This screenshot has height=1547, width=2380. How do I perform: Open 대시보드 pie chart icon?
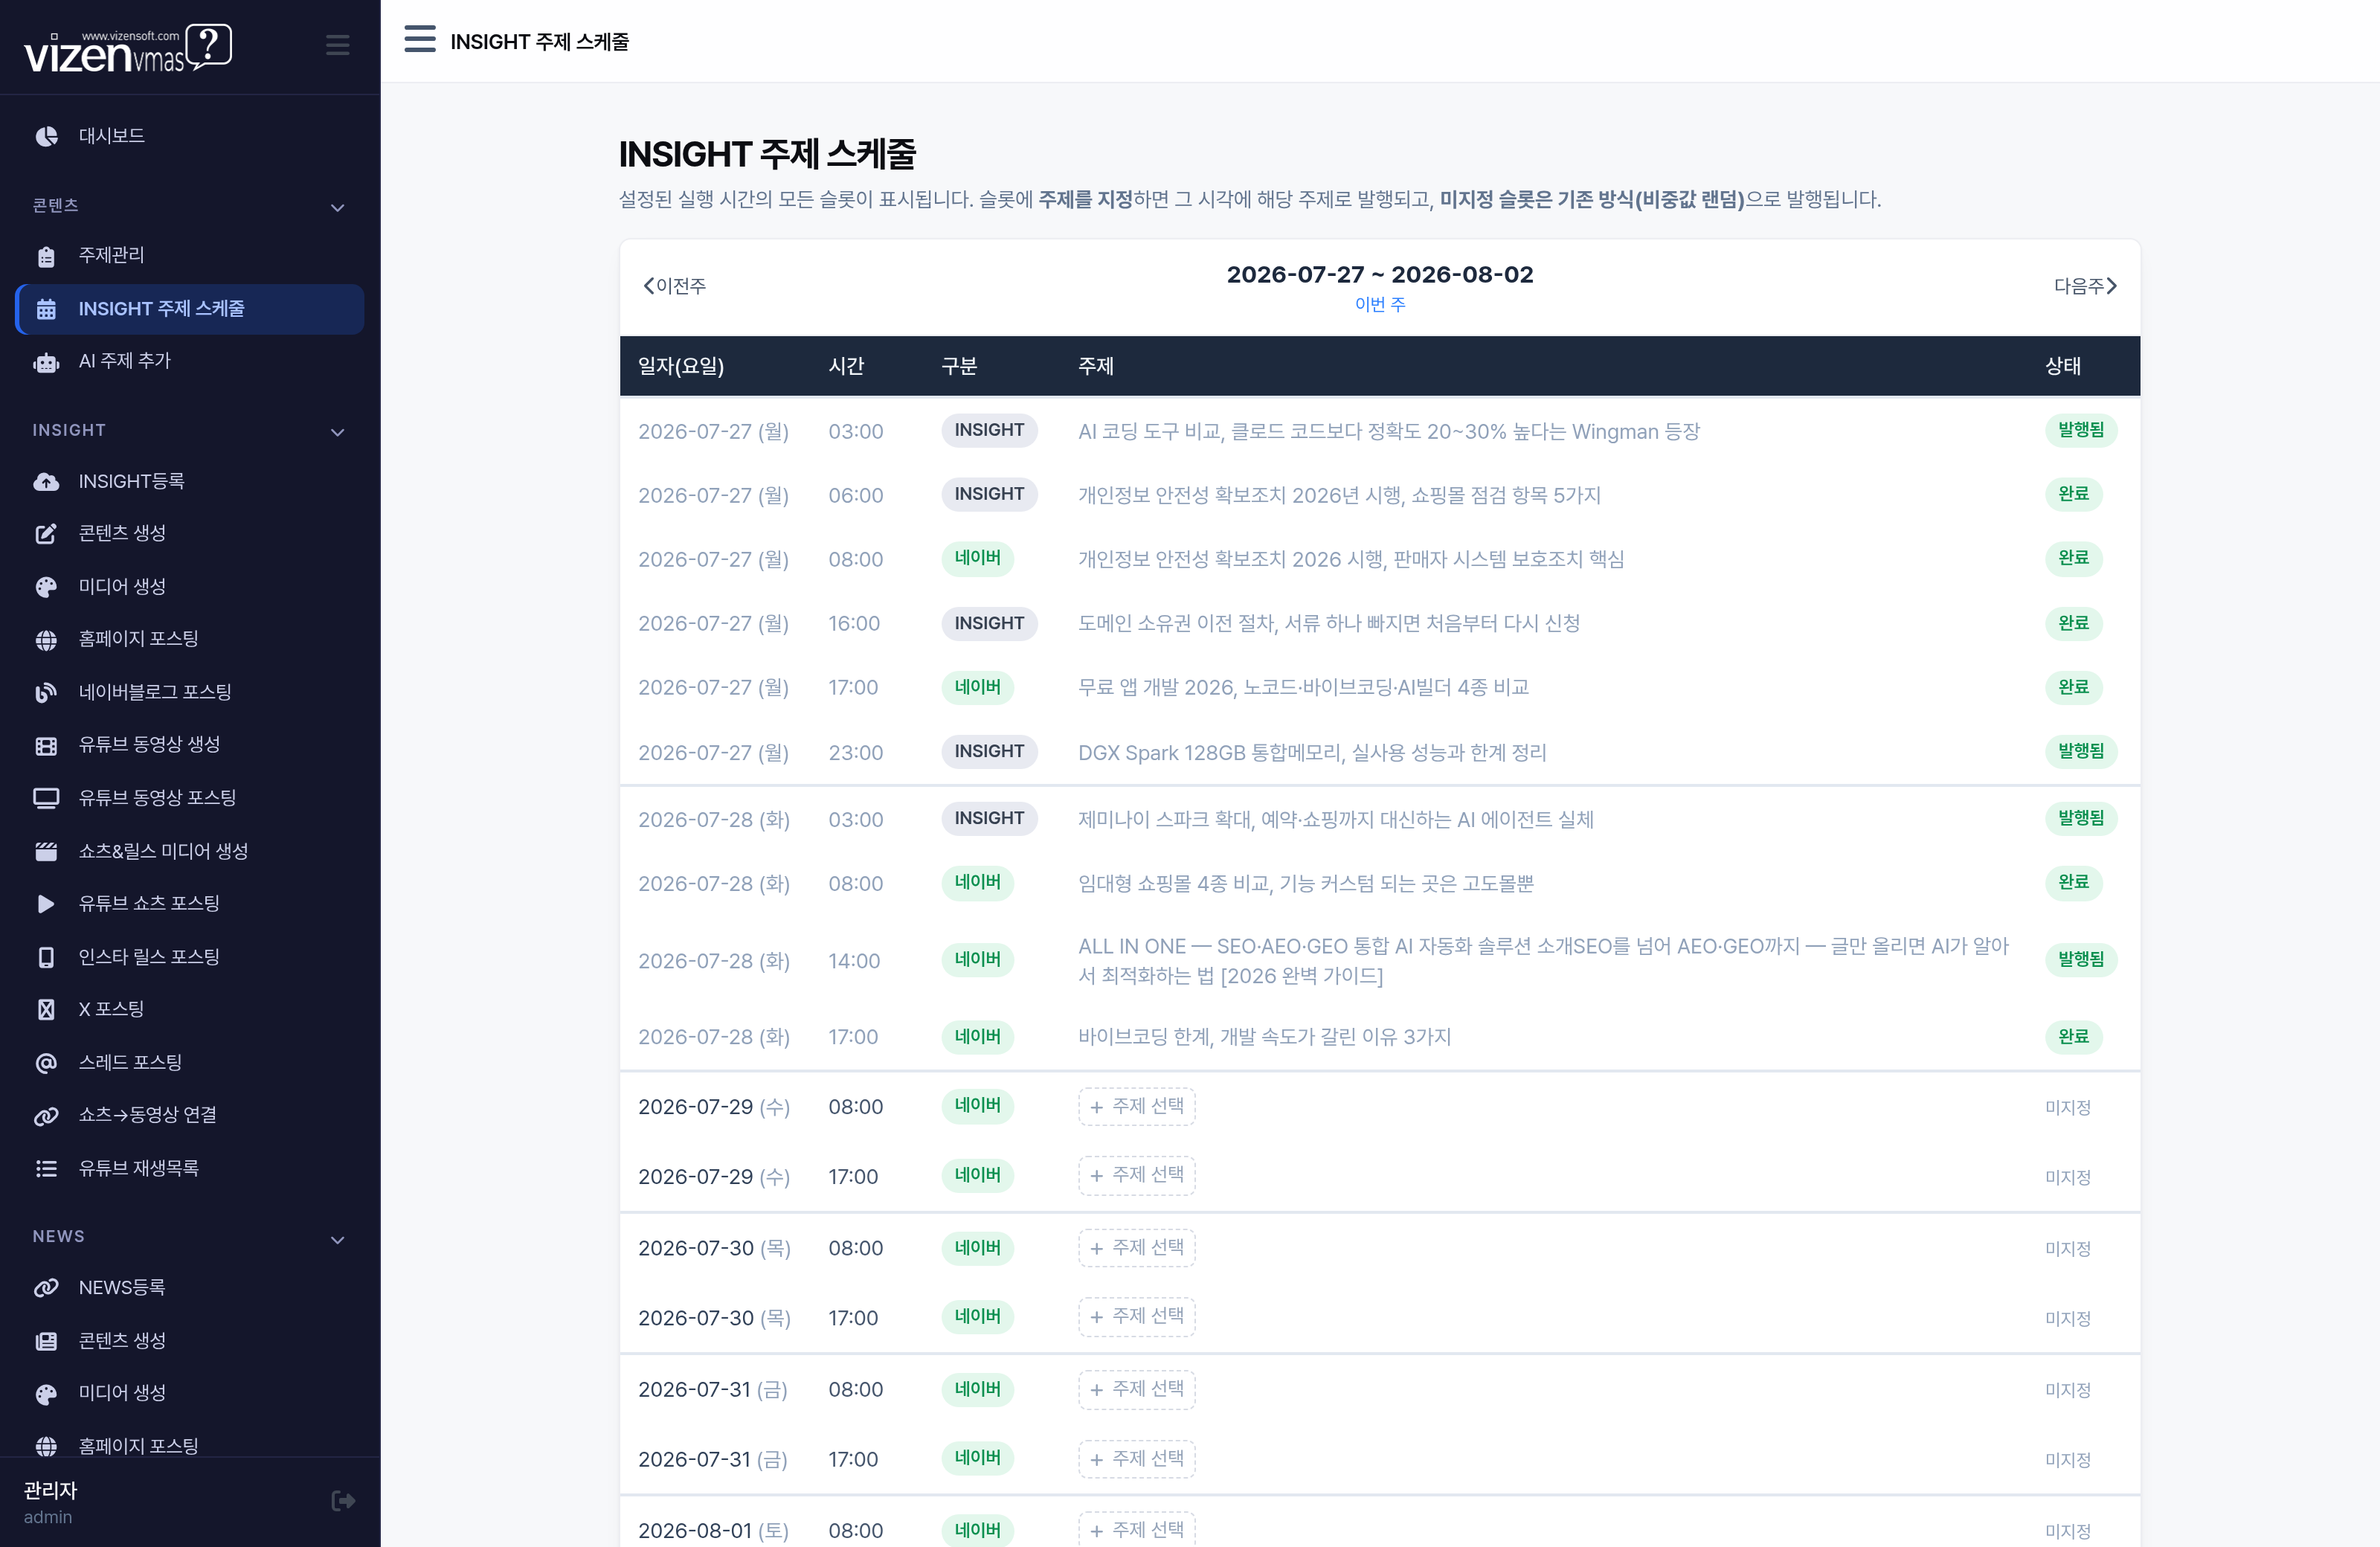click(x=46, y=136)
